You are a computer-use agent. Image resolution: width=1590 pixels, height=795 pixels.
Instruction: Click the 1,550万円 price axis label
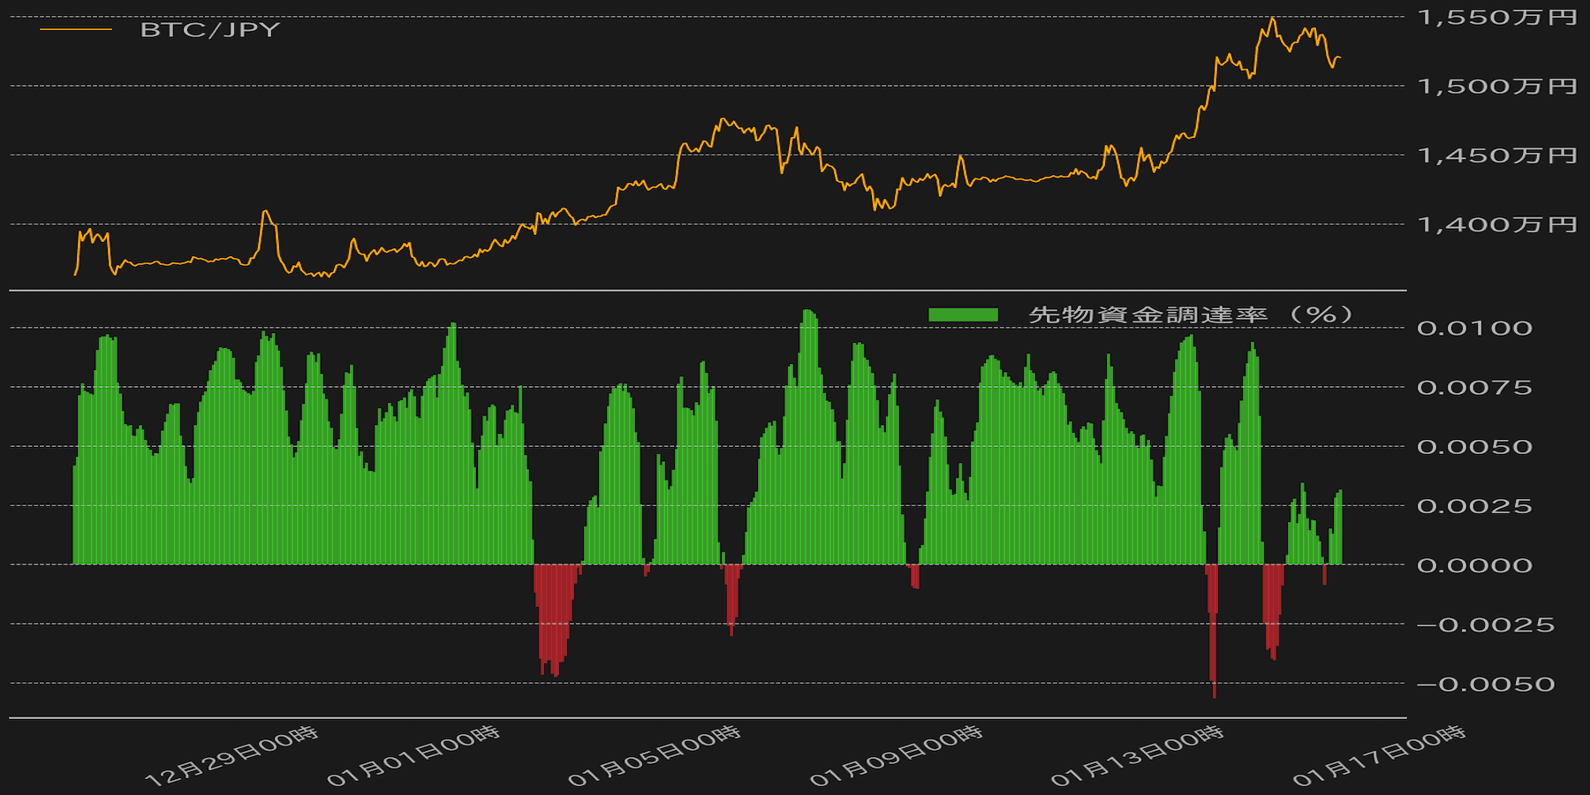(1496, 18)
